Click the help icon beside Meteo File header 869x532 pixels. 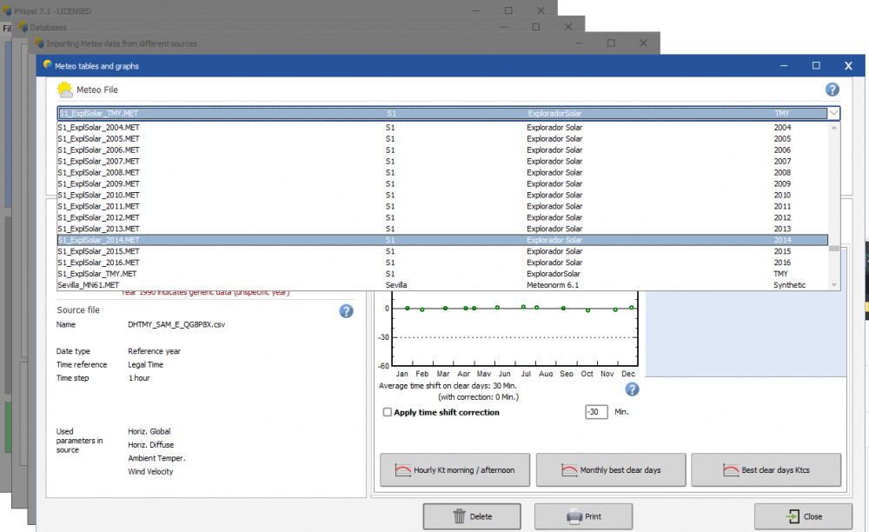click(832, 90)
